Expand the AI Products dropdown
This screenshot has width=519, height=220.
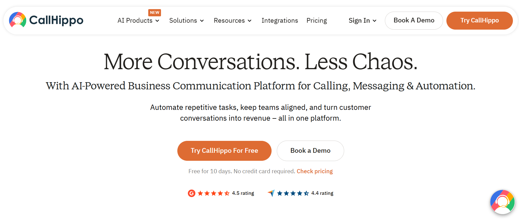(x=138, y=20)
